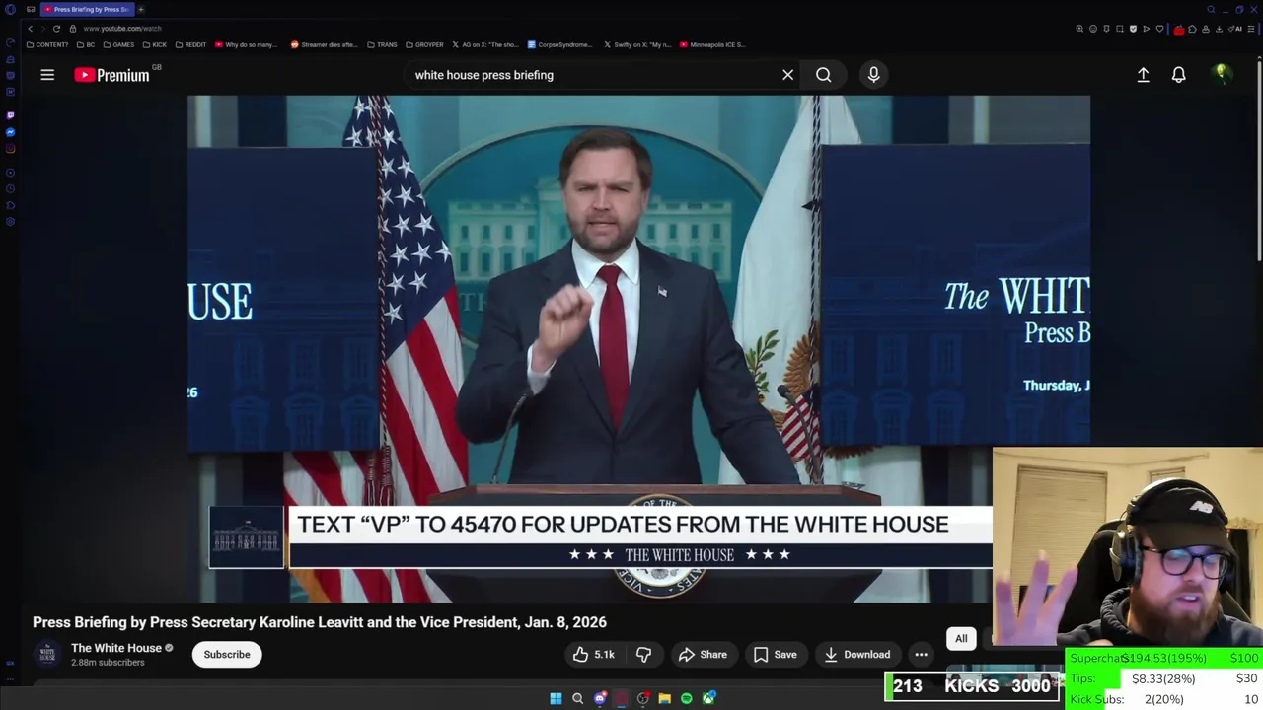Open Spotify from the taskbar
Image resolution: width=1263 pixels, height=710 pixels.
click(686, 699)
